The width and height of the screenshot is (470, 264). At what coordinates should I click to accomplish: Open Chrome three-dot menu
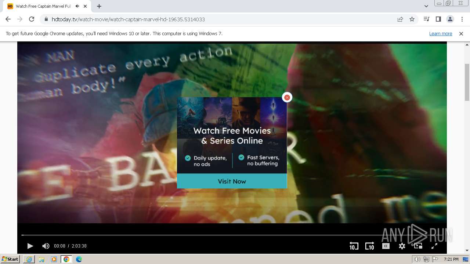pyautogui.click(x=462, y=19)
